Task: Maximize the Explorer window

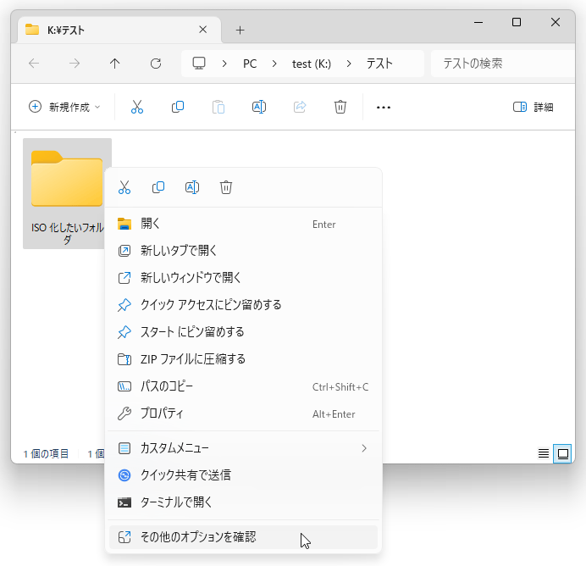Action: tap(517, 22)
